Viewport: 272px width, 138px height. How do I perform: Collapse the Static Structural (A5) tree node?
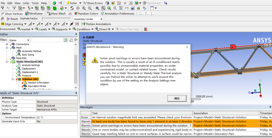(7, 61)
